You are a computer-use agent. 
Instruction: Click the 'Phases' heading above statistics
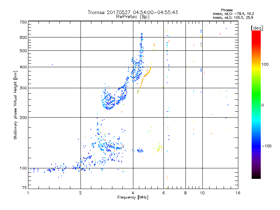click(x=226, y=10)
